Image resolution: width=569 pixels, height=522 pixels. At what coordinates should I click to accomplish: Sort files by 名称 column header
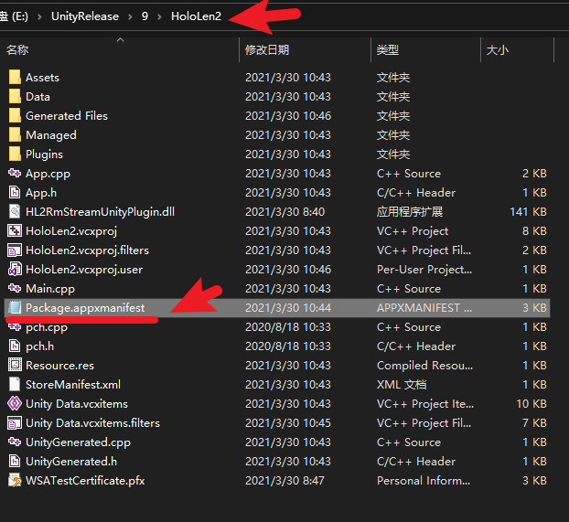[17, 49]
